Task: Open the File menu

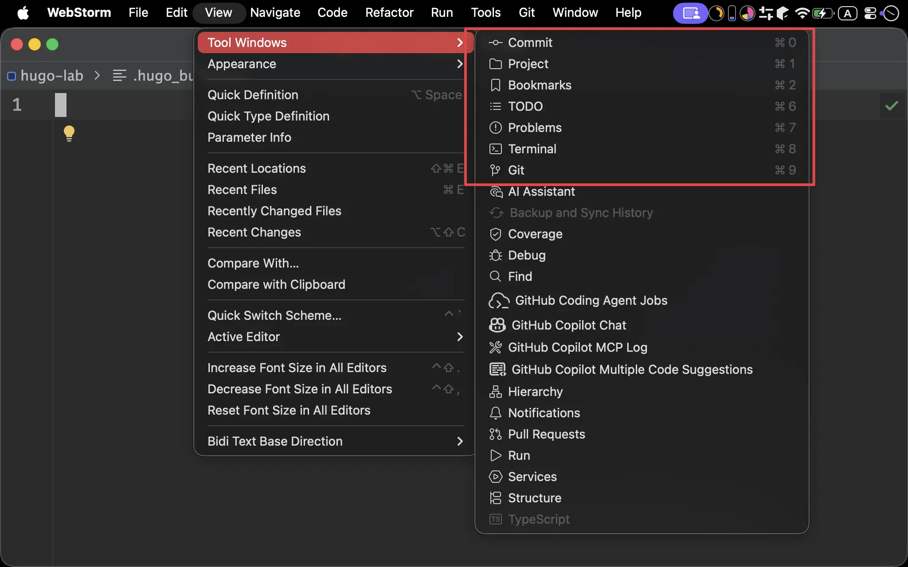Action: (138, 12)
